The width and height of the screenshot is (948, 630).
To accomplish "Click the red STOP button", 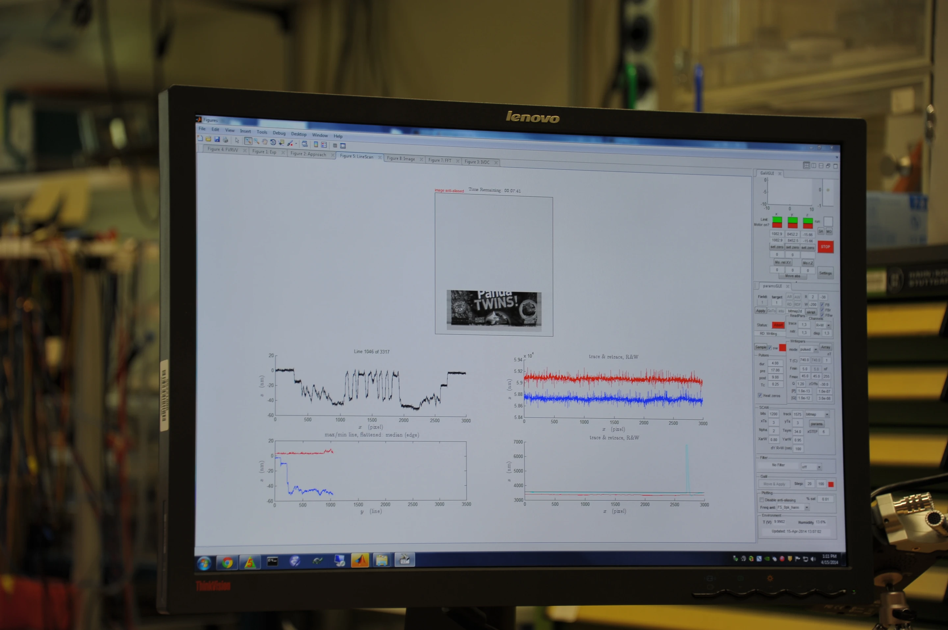I will point(825,247).
